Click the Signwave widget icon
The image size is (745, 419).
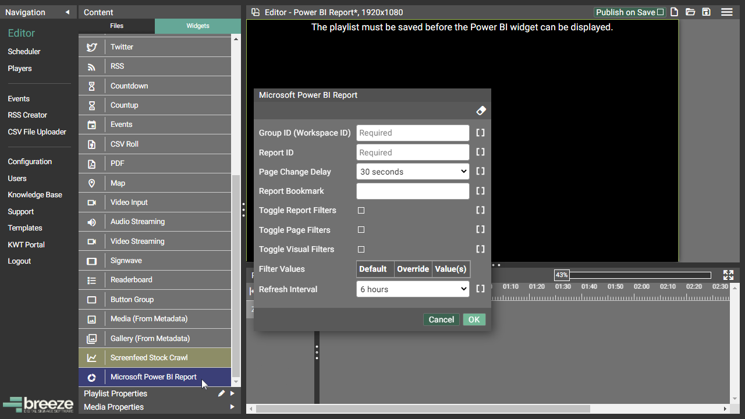tap(91, 261)
